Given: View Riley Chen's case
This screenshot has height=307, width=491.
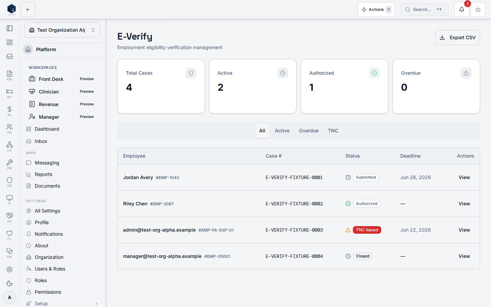Looking at the screenshot, I should pyautogui.click(x=464, y=204).
